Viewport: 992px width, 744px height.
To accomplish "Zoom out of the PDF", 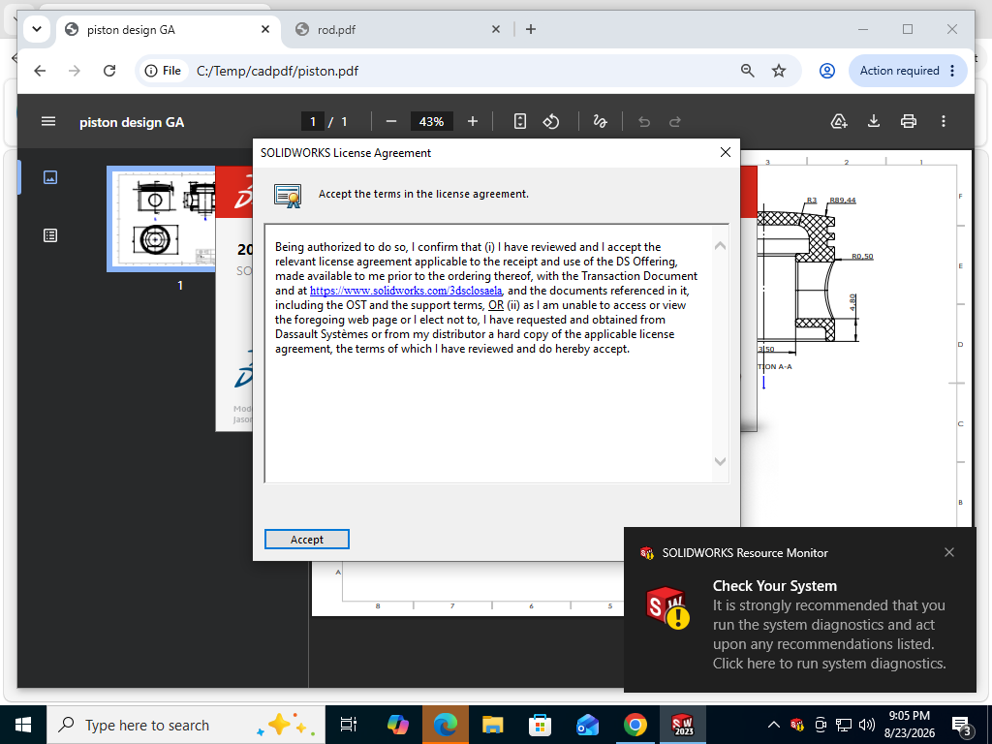I will pos(391,121).
